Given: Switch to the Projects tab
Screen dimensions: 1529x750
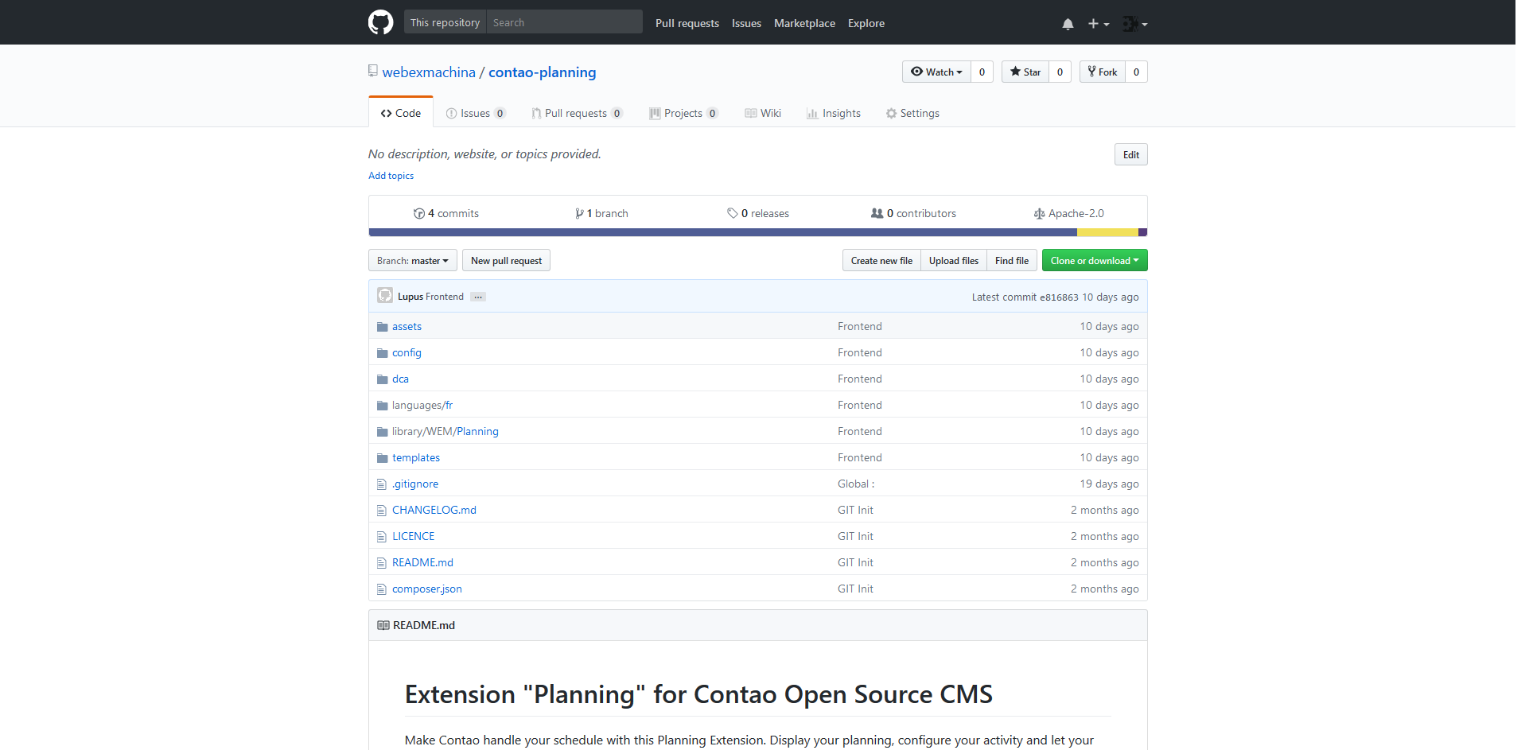Looking at the screenshot, I should coord(683,113).
